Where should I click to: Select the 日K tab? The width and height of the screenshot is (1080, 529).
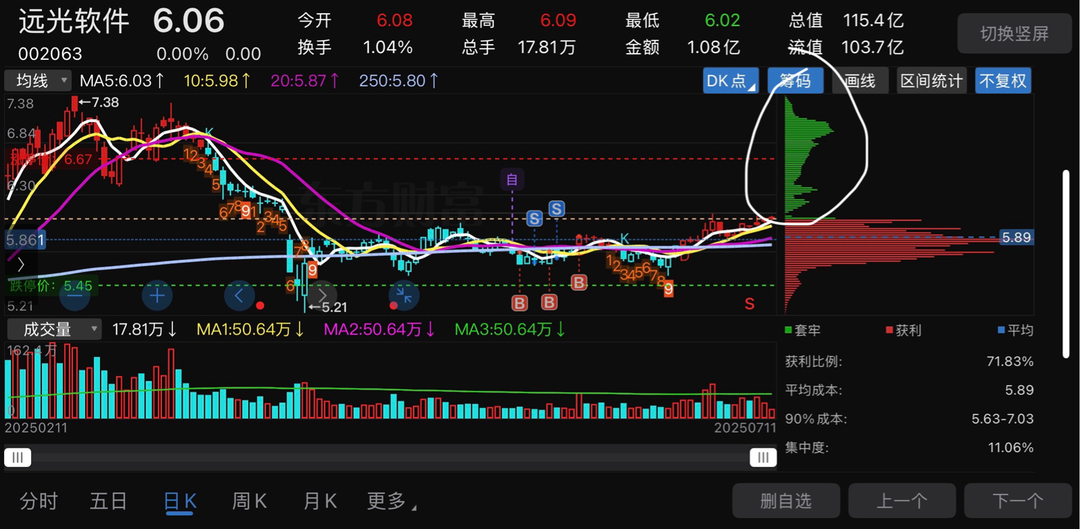[180, 501]
